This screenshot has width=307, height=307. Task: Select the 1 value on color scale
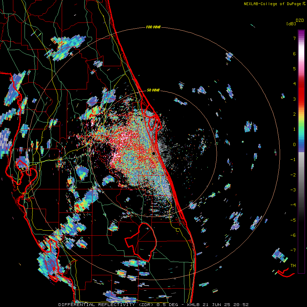[x=294, y=129]
